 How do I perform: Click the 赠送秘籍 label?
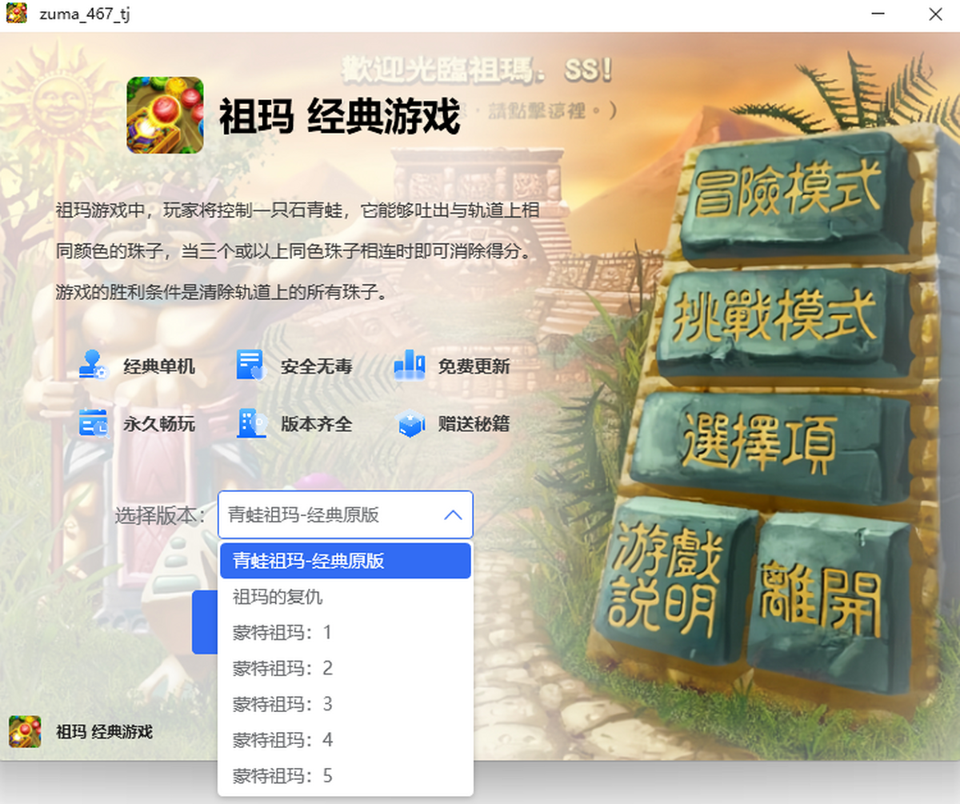point(474,424)
